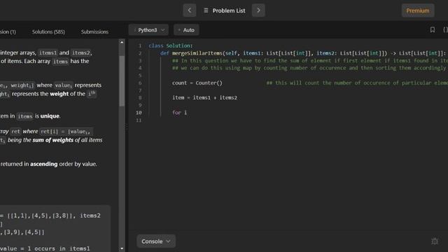Image resolution: width=448 pixels, height=252 pixels.
Task: Click 'count = Counter()' on line 6
Action: coord(197,83)
